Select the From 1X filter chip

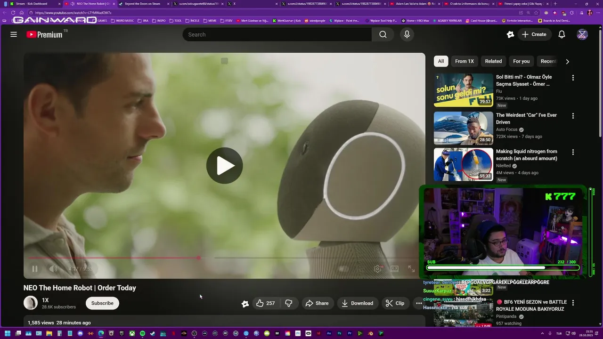pos(464,61)
